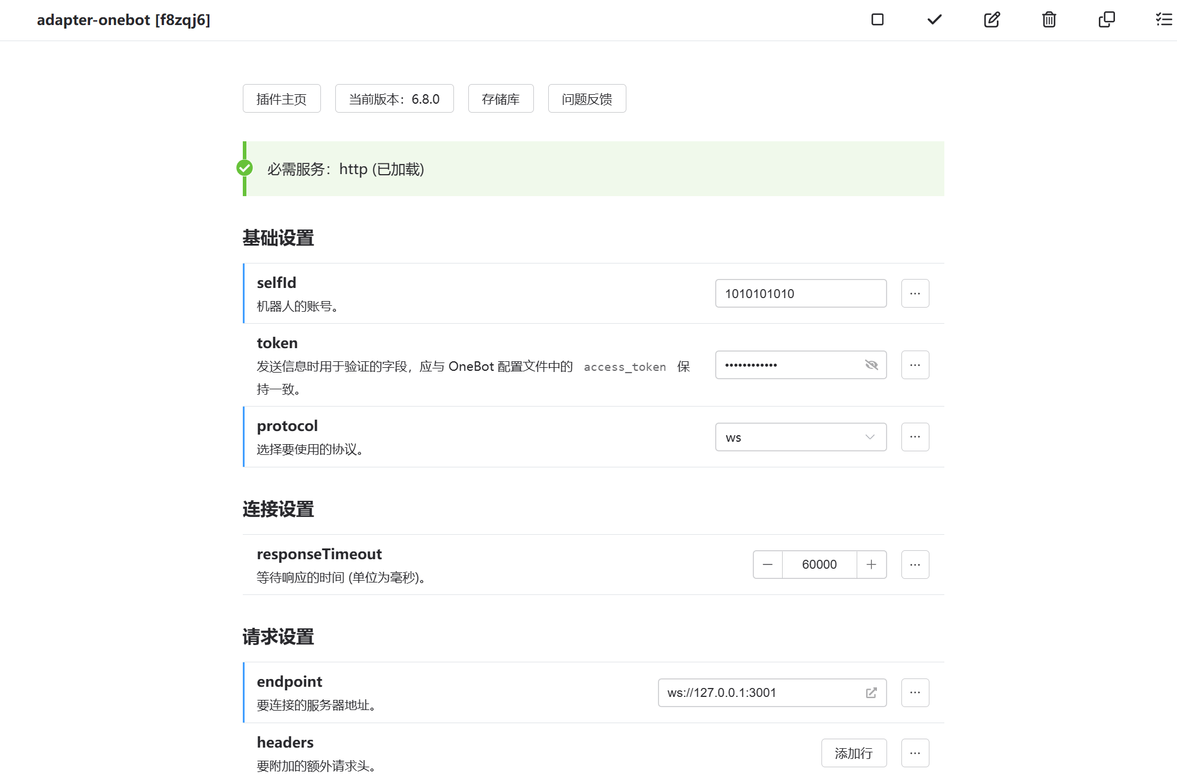The width and height of the screenshot is (1177, 778).
Task: Open more options menu for headers
Action: (915, 753)
